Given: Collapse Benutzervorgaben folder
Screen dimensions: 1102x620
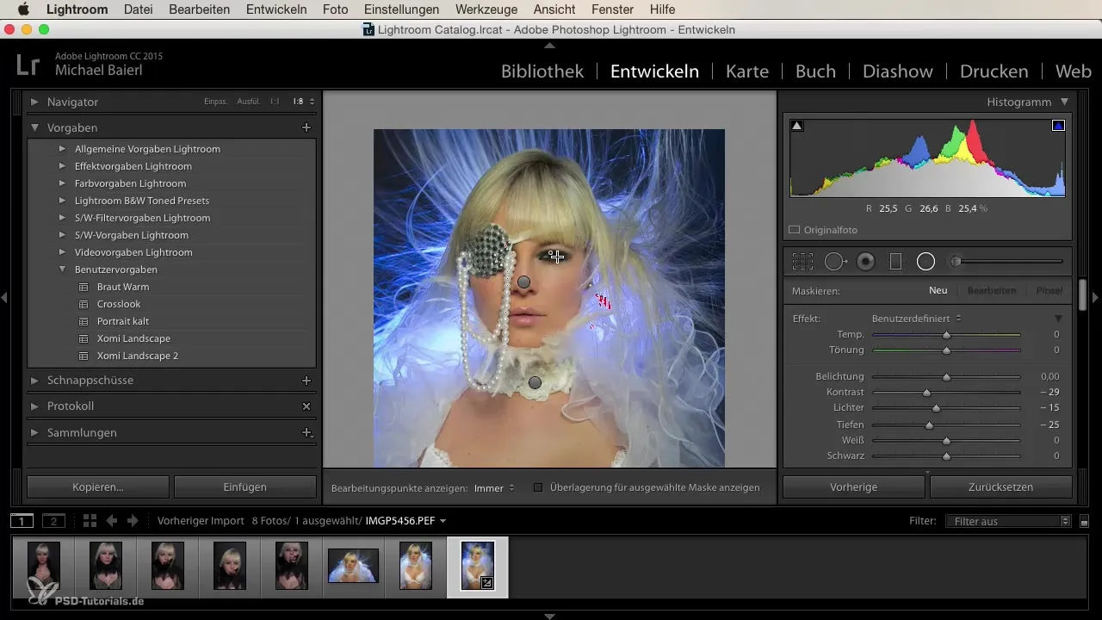Looking at the screenshot, I should pos(62,270).
